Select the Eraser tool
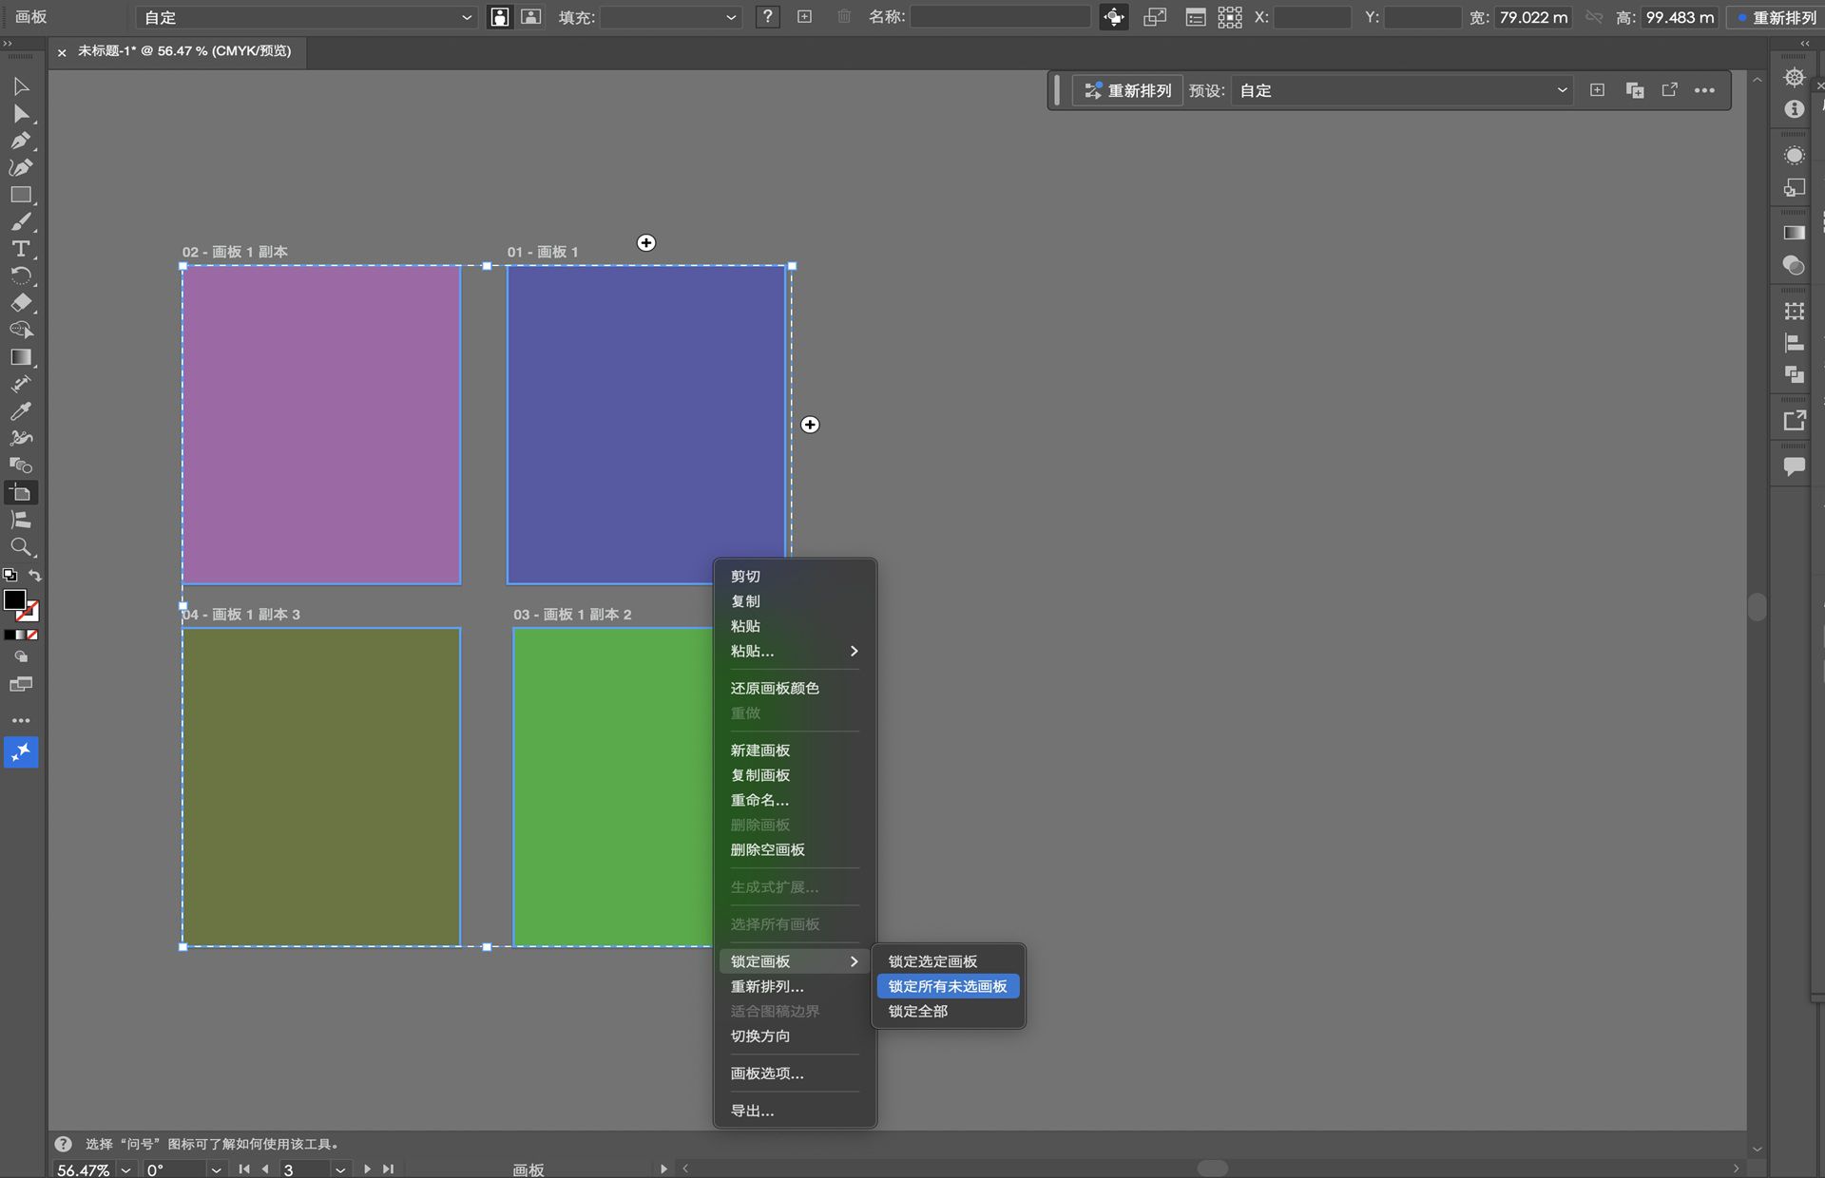The image size is (1825, 1178). pyautogui.click(x=20, y=303)
